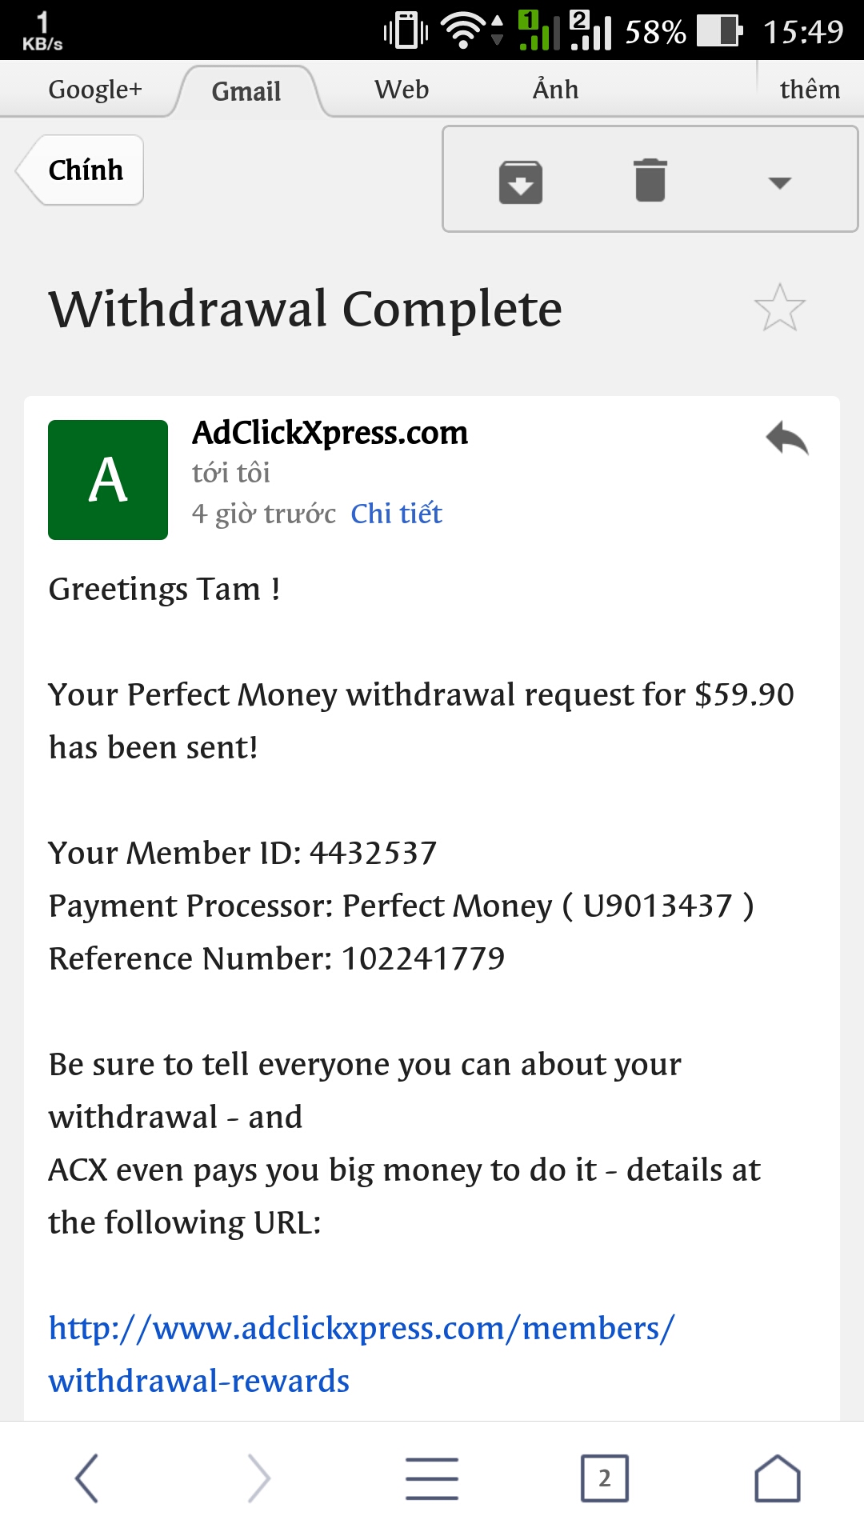Image resolution: width=864 pixels, height=1536 pixels.
Task: Return to the Chính inbox
Action: coord(84,170)
